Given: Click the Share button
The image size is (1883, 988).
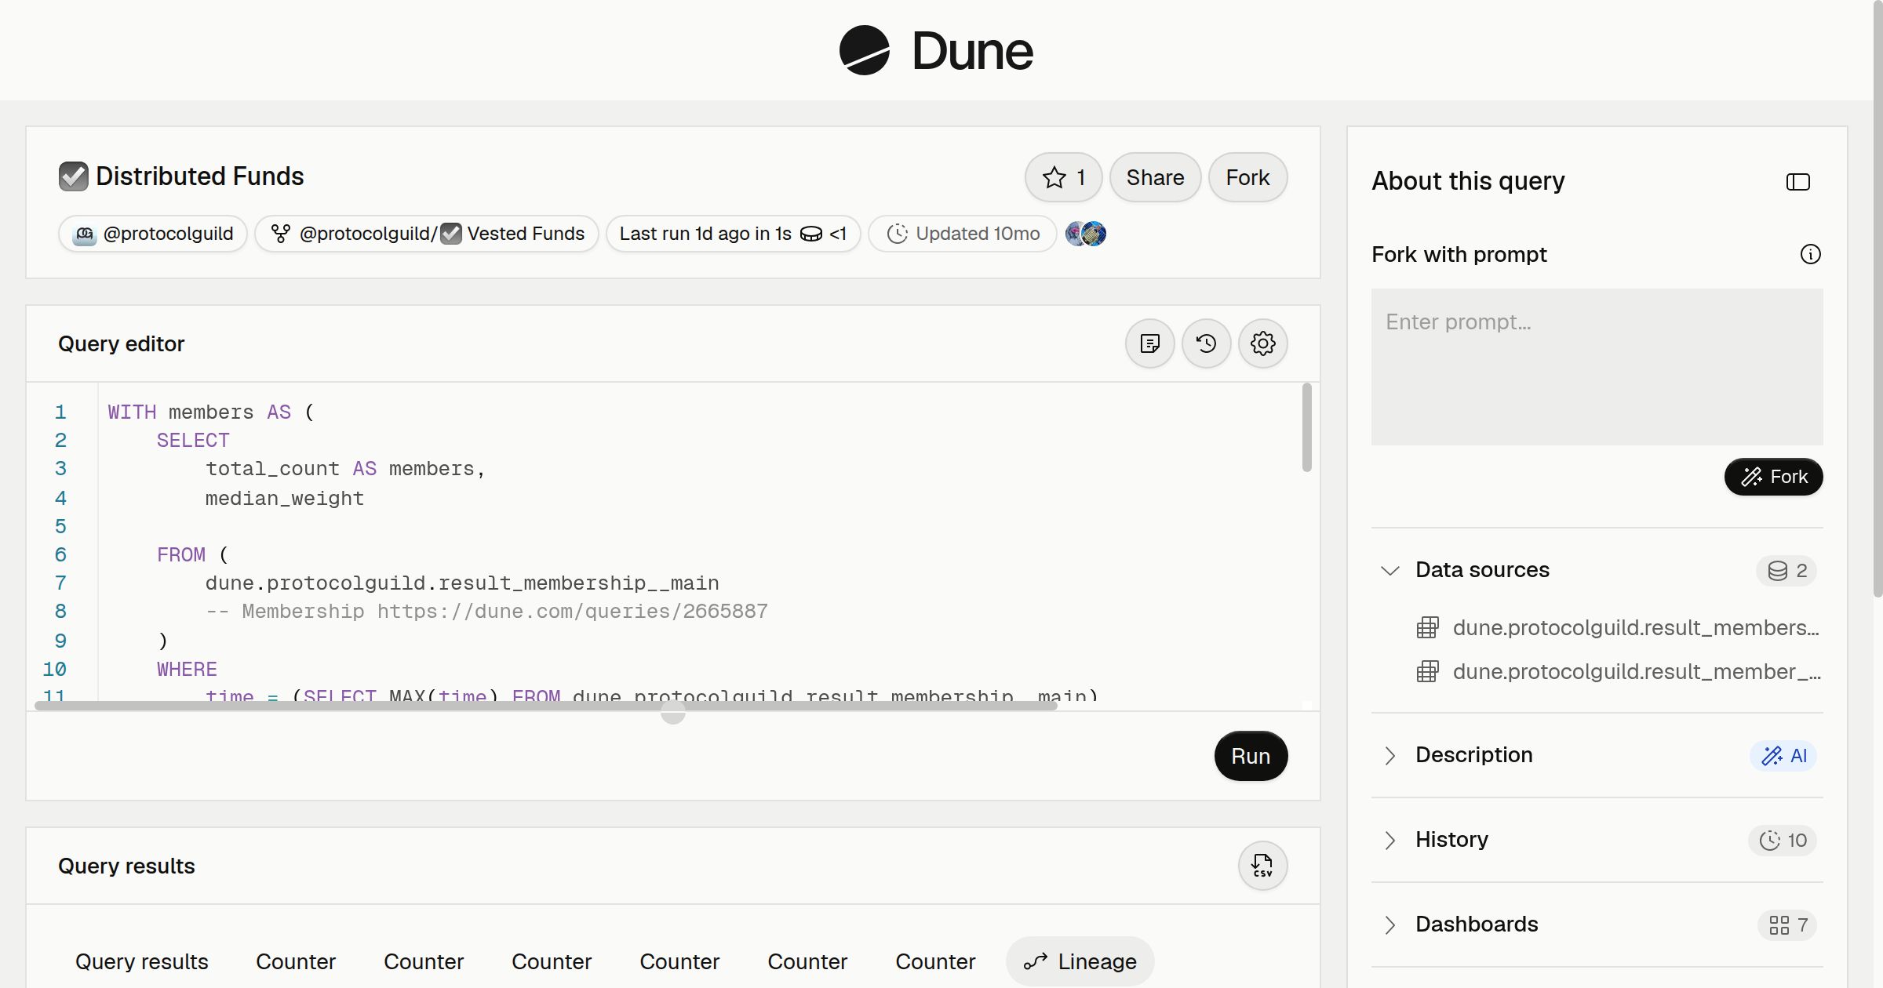Looking at the screenshot, I should [x=1155, y=177].
